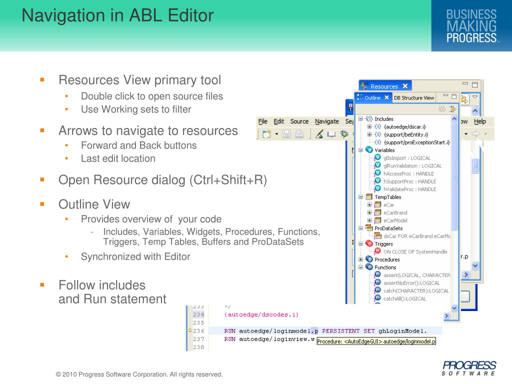Close the Outline tab

tap(386, 97)
